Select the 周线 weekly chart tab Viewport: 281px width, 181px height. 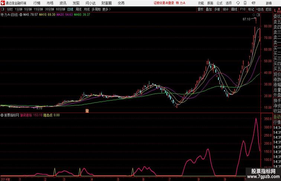[x=78, y=9]
